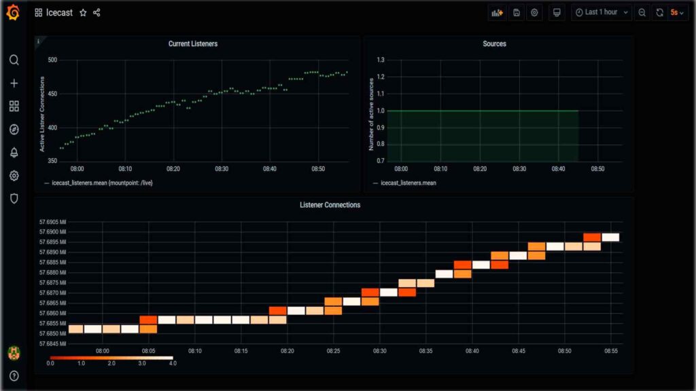Click the 08:50 label on Current Listeners axis

tap(318, 169)
